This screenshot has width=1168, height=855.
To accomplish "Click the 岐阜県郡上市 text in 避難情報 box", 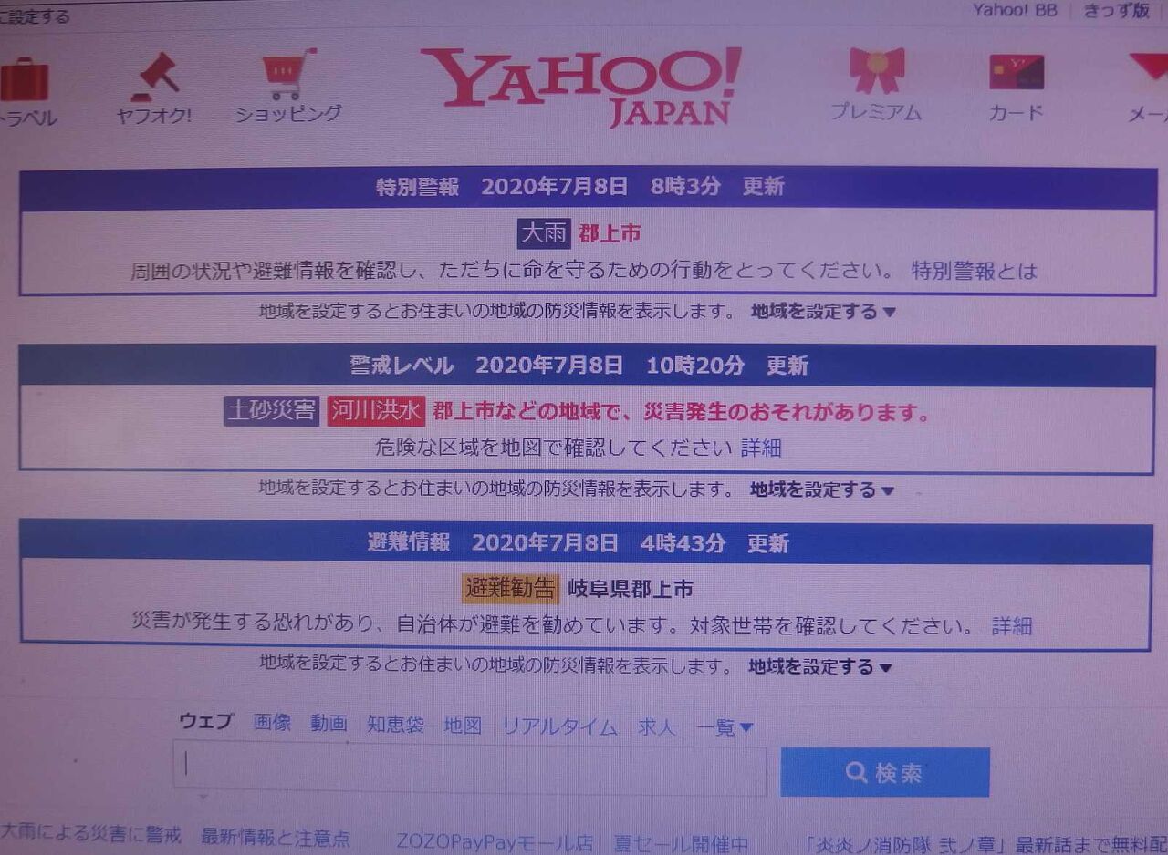I will tap(630, 589).
